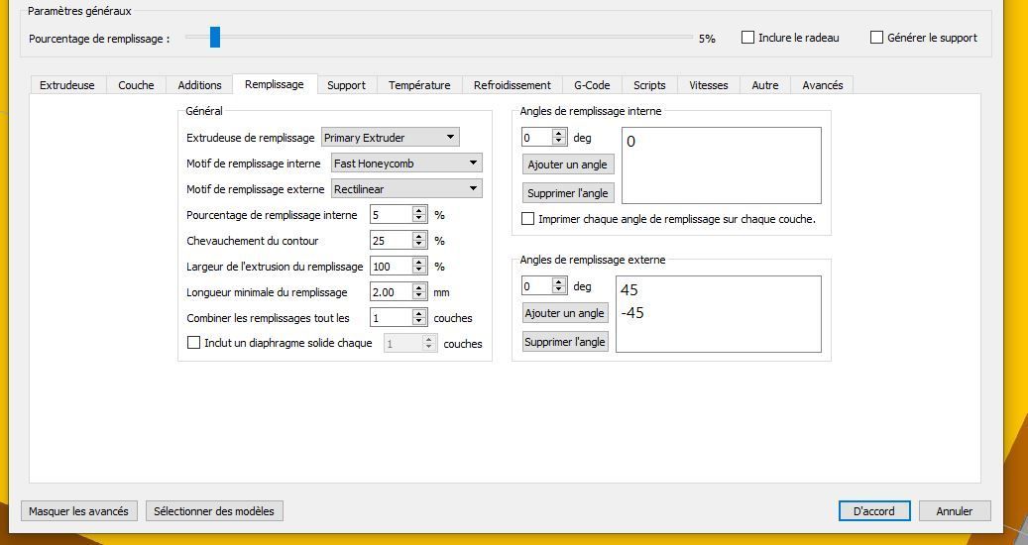Open the Refroidissement tab
The width and height of the screenshot is (1028, 545).
point(513,85)
